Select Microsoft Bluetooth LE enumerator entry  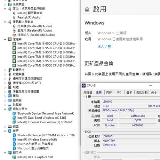pyautogui.click(x=35, y=144)
